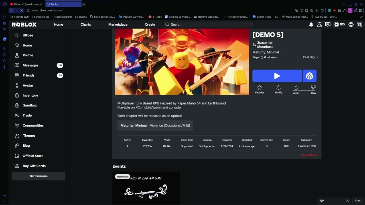Open the Marketplace tab
Viewport: 365px width, 205px height.
(x=118, y=24)
